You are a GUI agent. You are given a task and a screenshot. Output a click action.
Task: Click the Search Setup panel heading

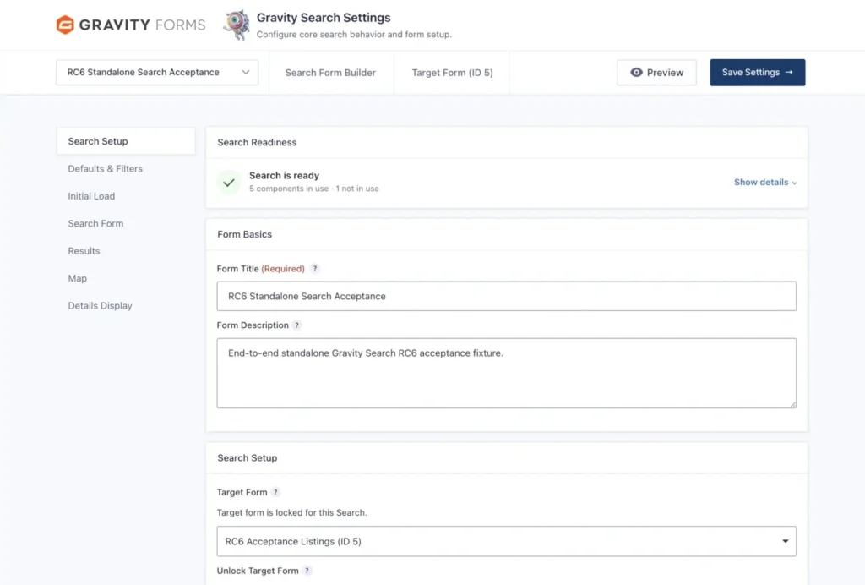tap(248, 458)
